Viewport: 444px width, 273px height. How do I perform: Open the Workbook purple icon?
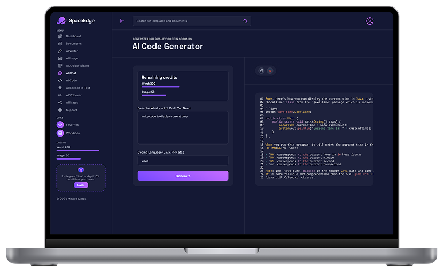coord(60,133)
